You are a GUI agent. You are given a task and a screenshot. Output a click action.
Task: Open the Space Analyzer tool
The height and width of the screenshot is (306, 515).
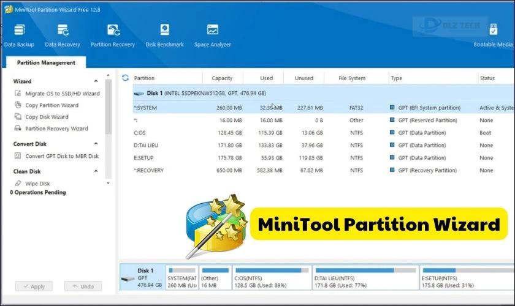[213, 35]
